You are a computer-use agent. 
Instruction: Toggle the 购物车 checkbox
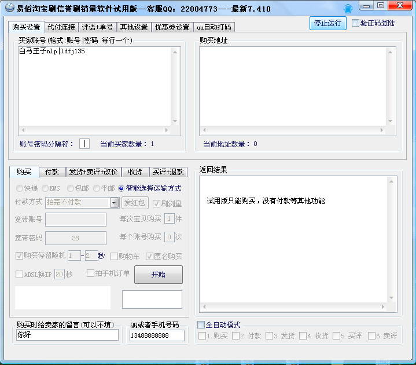[114, 256]
